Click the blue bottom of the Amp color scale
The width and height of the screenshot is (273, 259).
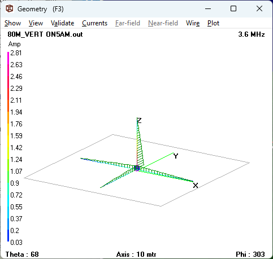pyautogui.click(x=8, y=239)
